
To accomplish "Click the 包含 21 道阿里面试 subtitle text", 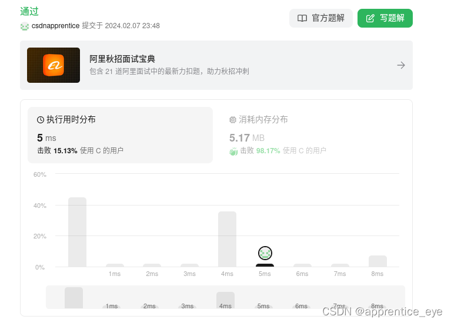I will click(x=169, y=71).
